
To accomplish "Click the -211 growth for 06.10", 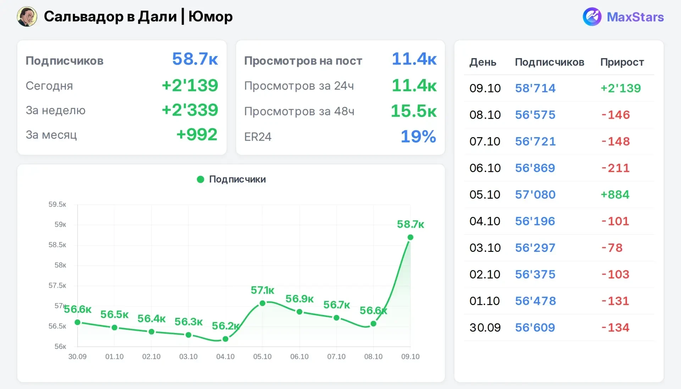I will (x=615, y=168).
